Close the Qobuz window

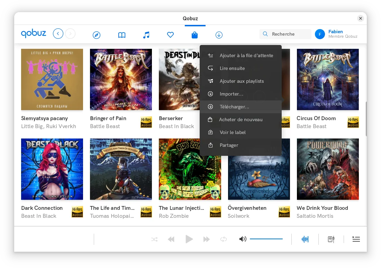point(361,18)
